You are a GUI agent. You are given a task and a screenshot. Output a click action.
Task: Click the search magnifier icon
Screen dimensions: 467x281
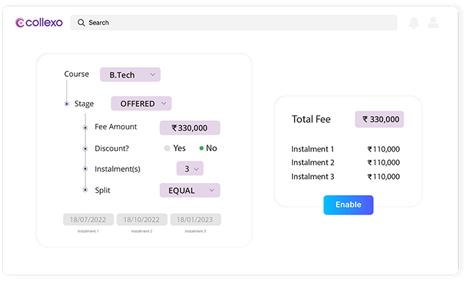(81, 22)
